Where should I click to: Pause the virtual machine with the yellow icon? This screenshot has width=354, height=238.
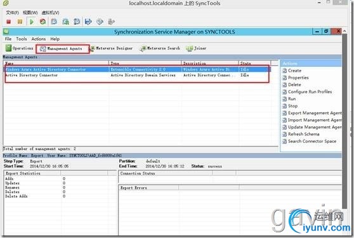[x=20, y=22]
